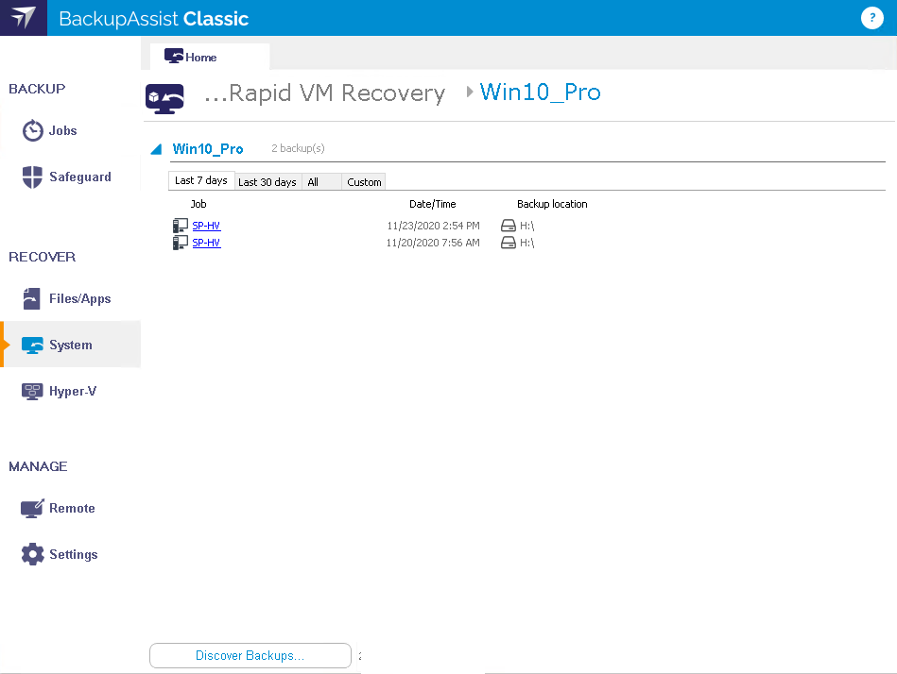This screenshot has width=897, height=674.
Task: Open the Settings section
Action: [73, 555]
